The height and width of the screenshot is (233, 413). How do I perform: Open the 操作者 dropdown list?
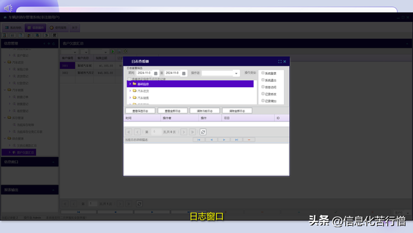(236, 74)
